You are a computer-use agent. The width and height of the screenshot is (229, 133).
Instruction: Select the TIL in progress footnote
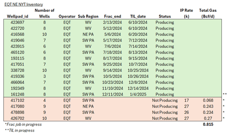click(x=20, y=130)
